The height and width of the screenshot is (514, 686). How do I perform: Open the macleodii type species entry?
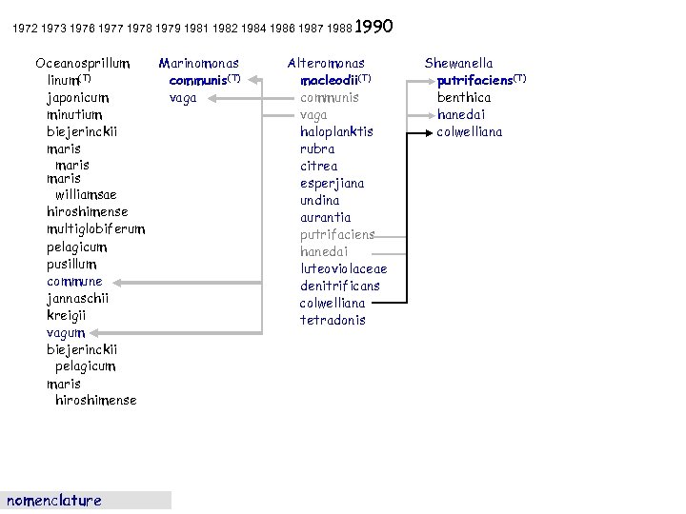point(330,80)
